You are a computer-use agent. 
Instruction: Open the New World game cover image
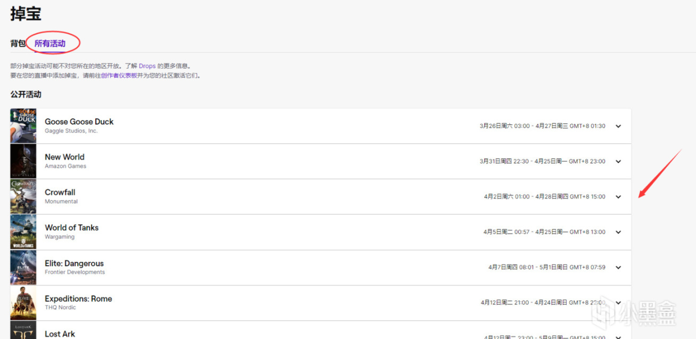point(23,161)
